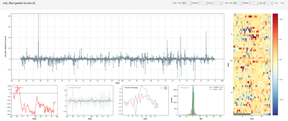Click the histogram plot area
This screenshot has height=121, width=288.
pyautogui.click(x=201, y=100)
